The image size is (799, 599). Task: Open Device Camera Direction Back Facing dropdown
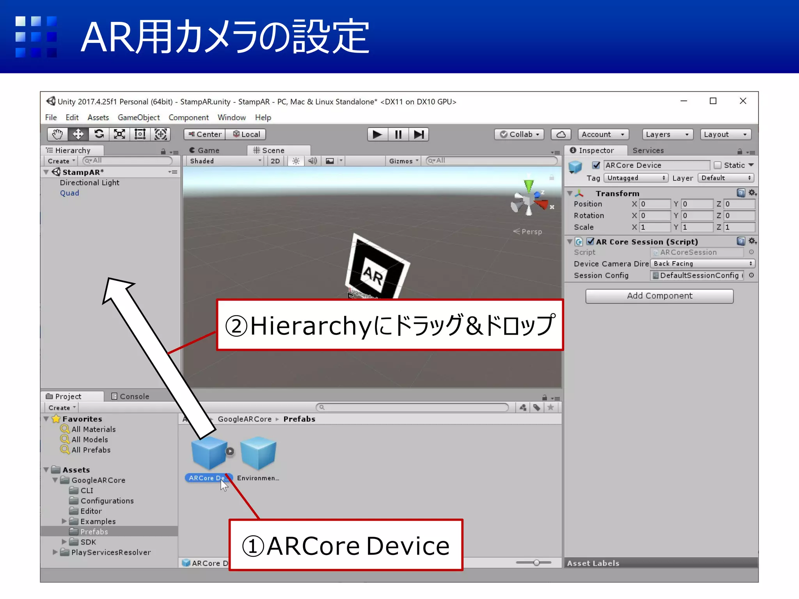point(703,264)
